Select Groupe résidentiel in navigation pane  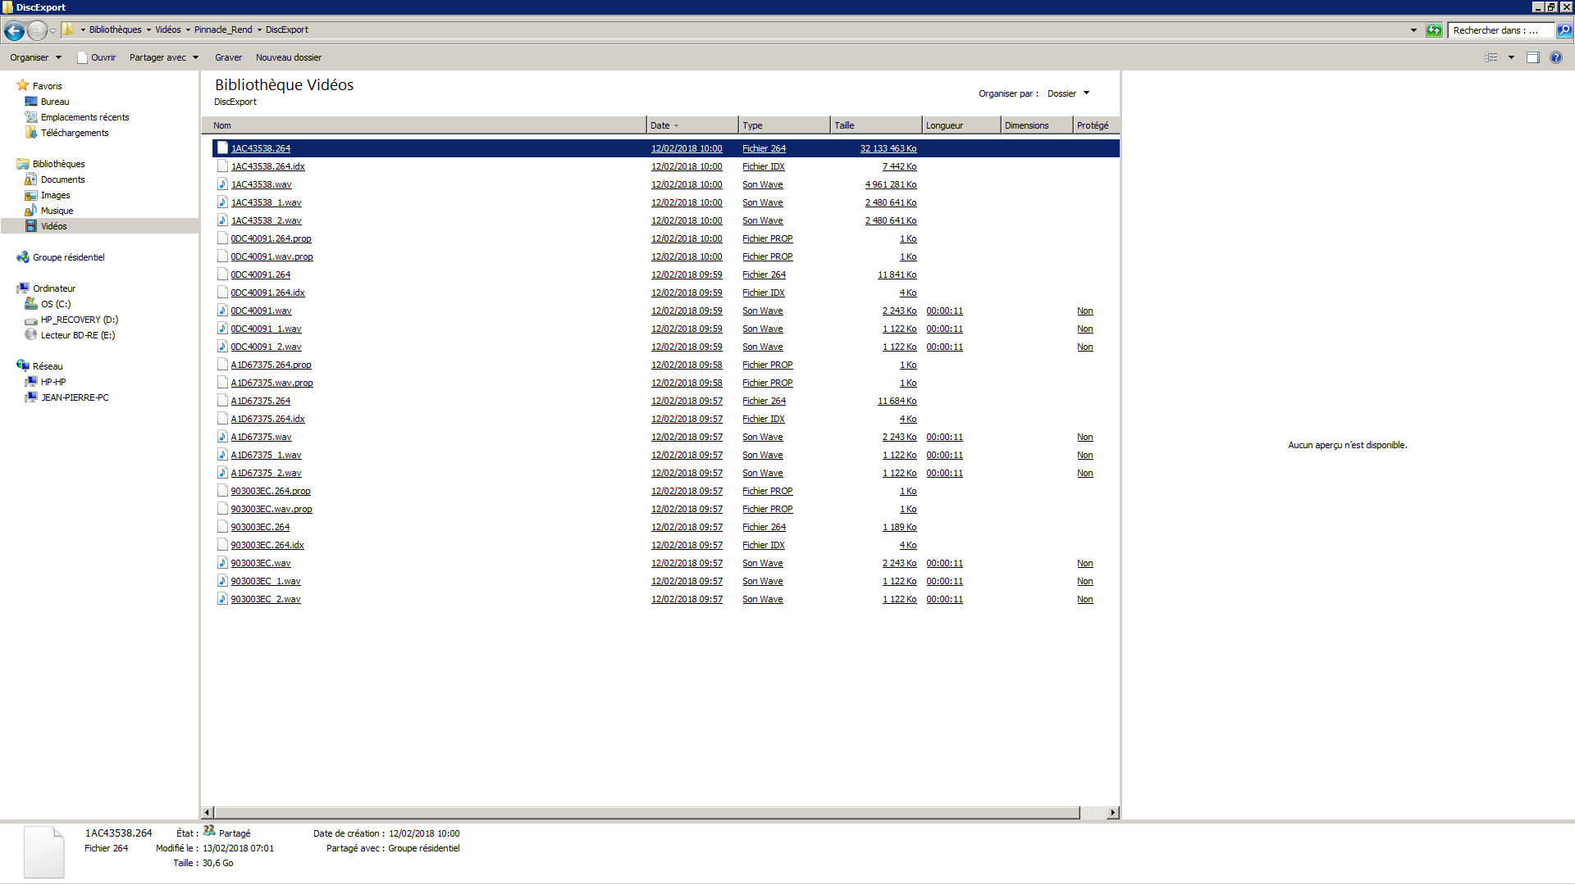68,257
